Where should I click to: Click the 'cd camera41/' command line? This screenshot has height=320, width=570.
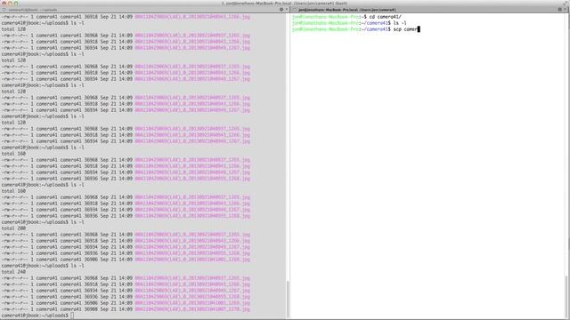386,17
